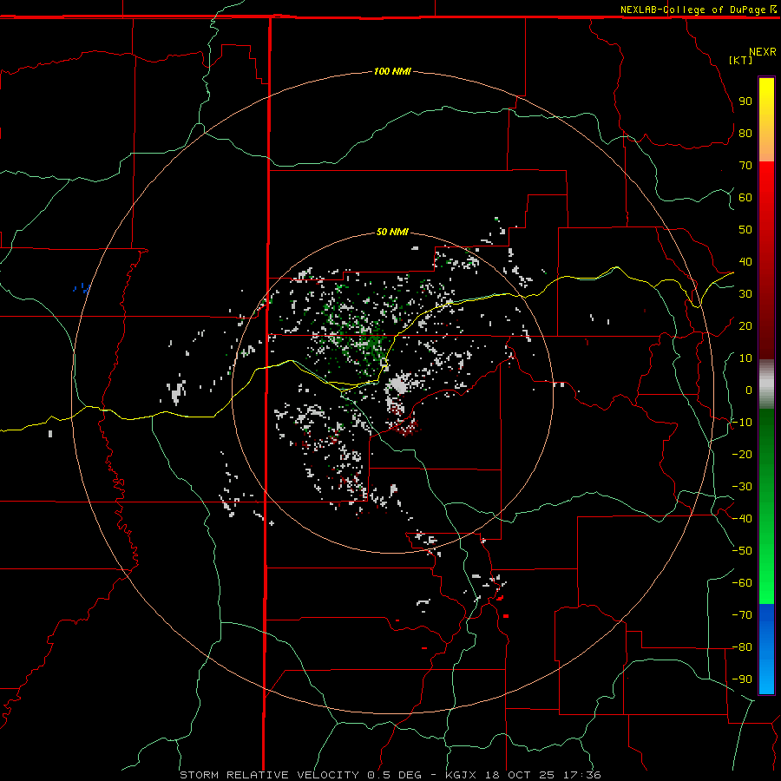The height and width of the screenshot is (781, 781).
Task: Click the 40 value on the velocity scale
Action: (745, 261)
